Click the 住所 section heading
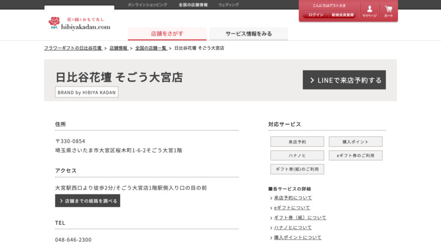This screenshot has height=249, width=441. coord(61,124)
